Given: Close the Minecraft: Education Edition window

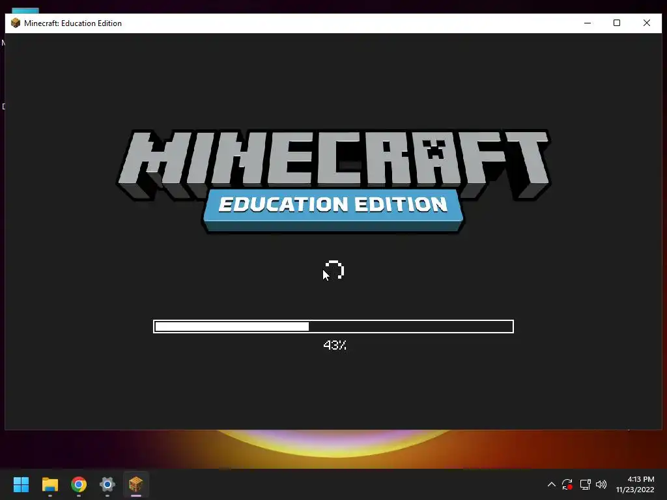Looking at the screenshot, I should click(x=647, y=23).
